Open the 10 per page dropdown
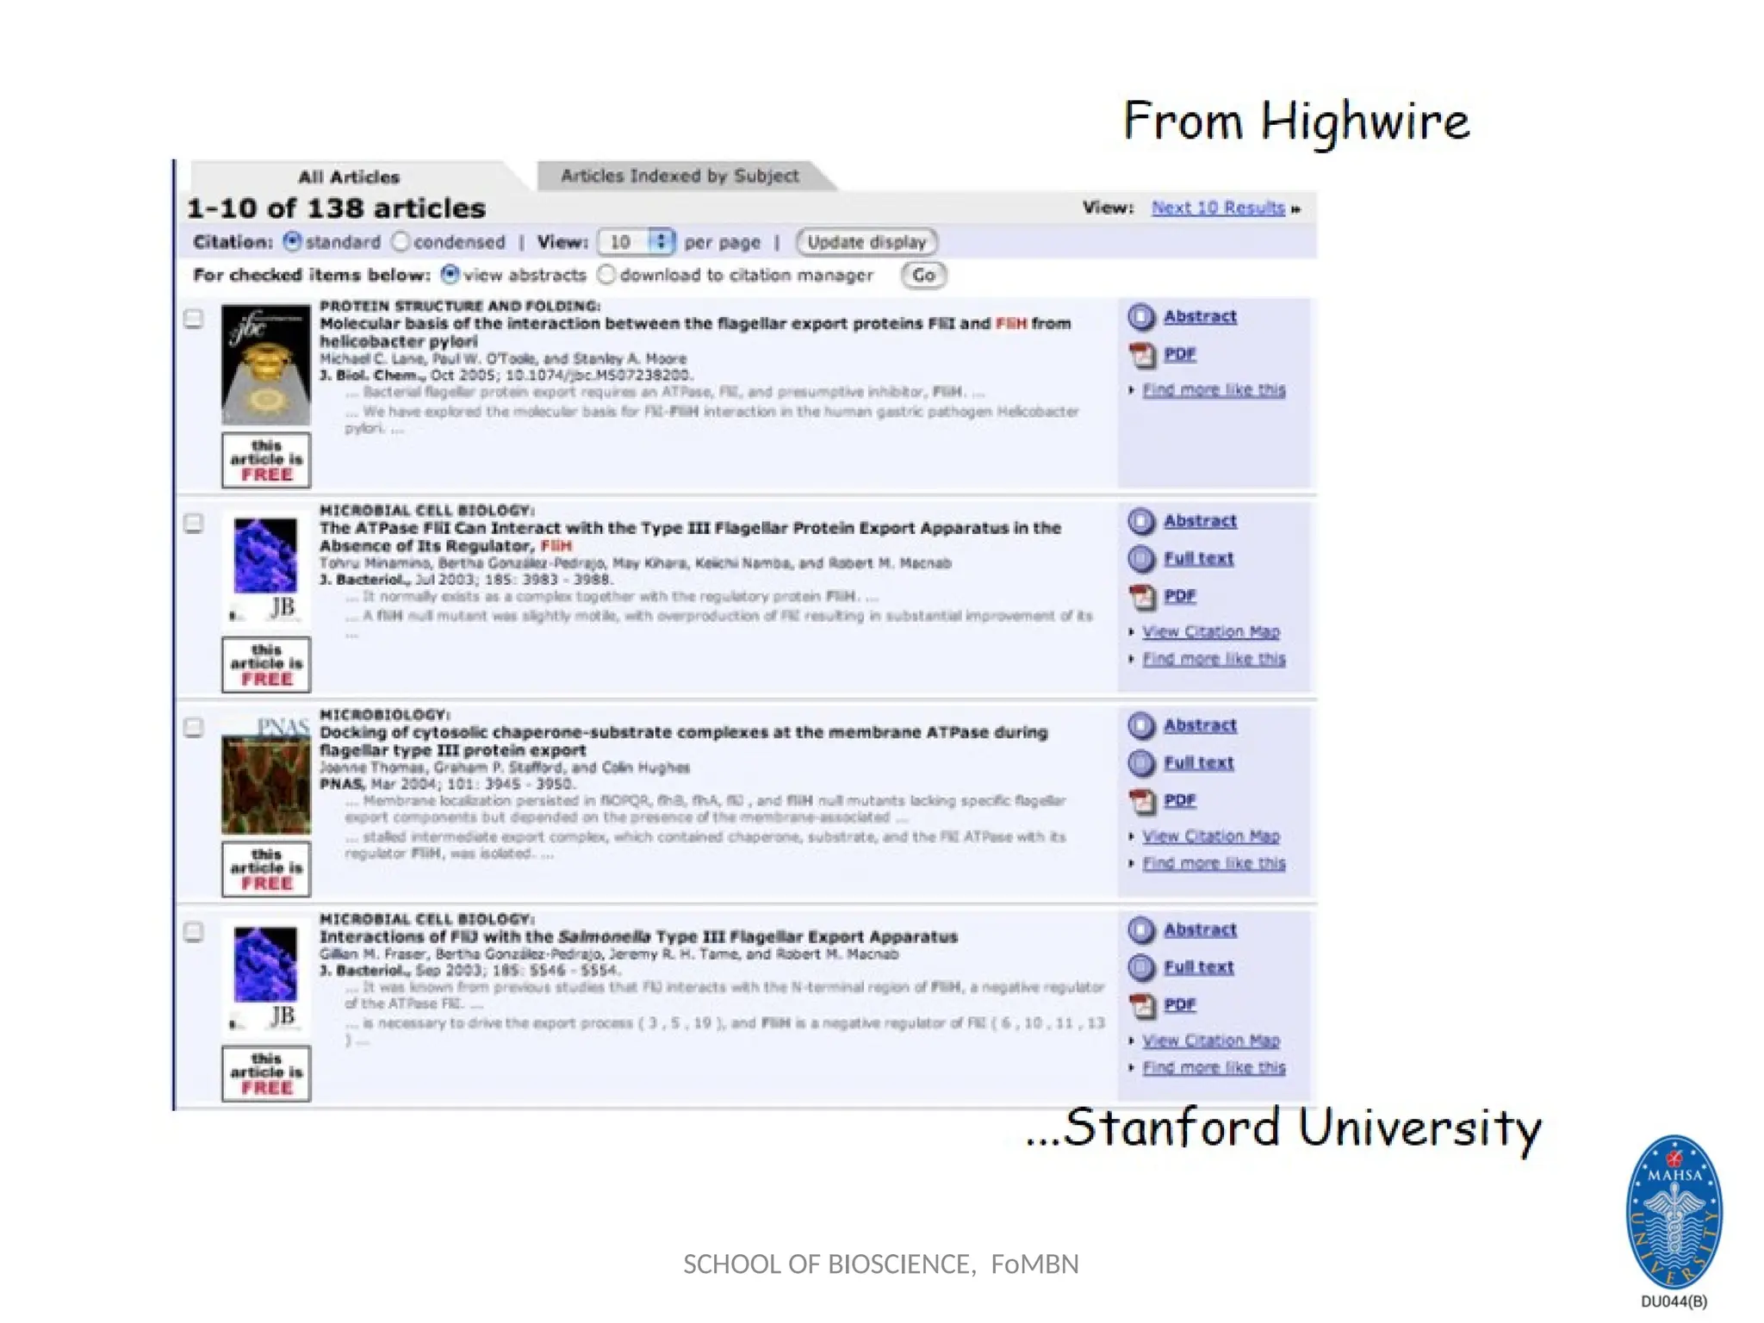 click(637, 242)
